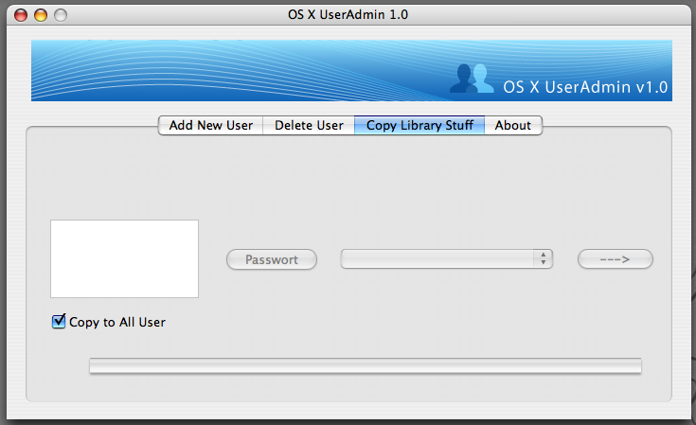
Task: Toggle the Copy to All User checkbox
Action: [x=59, y=322]
